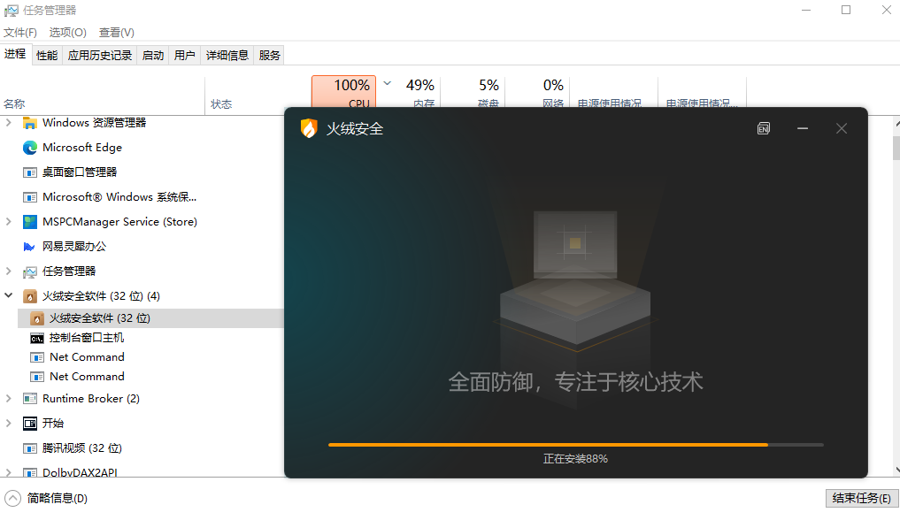Click the 正在安装88% status text
This screenshot has height=520, width=900.
(x=576, y=459)
